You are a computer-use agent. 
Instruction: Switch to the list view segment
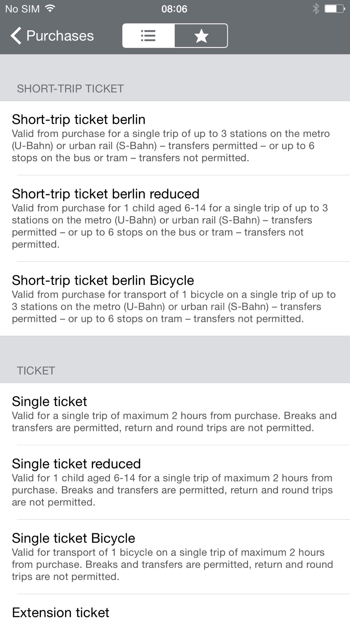click(x=149, y=36)
